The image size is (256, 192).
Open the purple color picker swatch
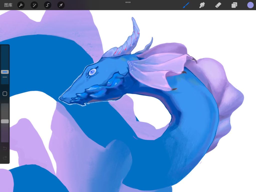coord(250,5)
